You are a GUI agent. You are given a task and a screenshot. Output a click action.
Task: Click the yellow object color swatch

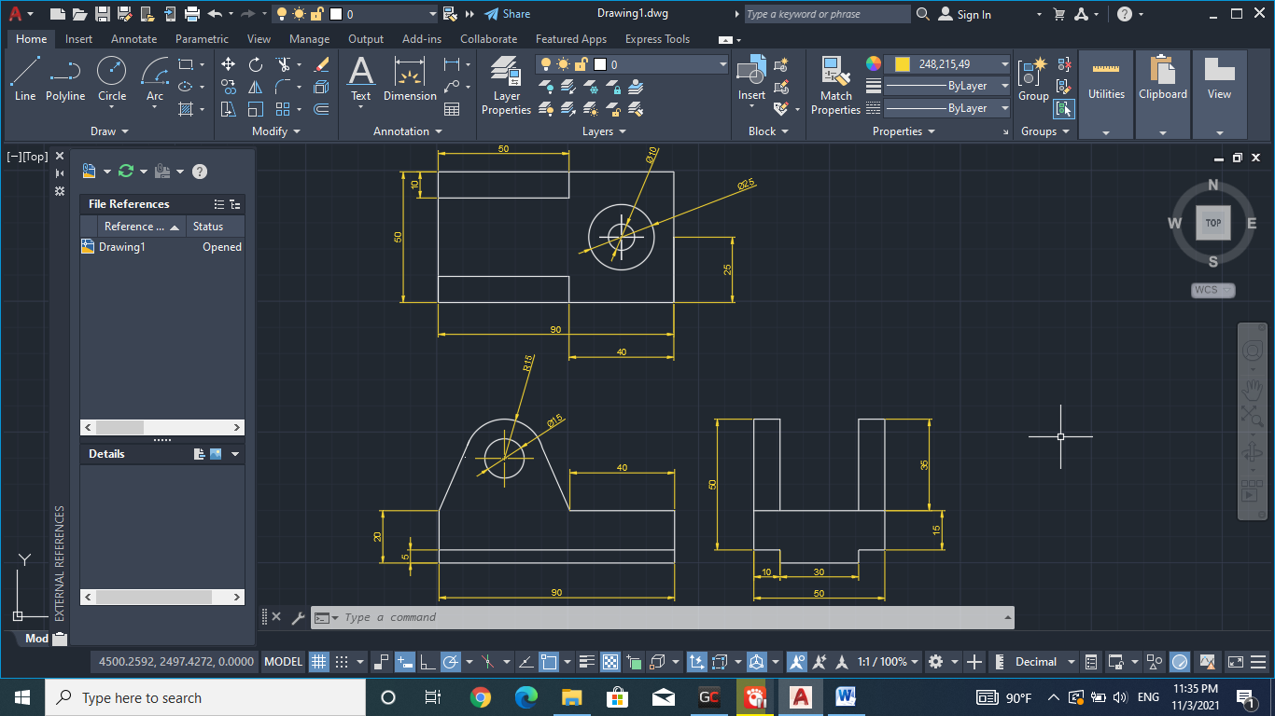pyautogui.click(x=902, y=64)
